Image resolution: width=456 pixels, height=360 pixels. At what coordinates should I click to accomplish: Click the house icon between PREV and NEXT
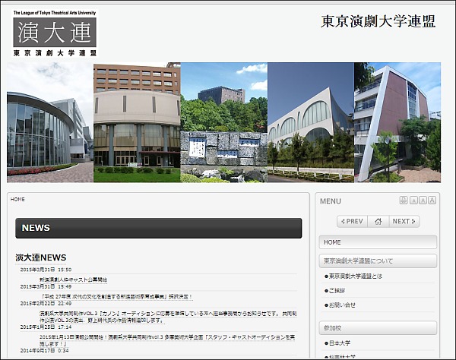click(x=378, y=222)
